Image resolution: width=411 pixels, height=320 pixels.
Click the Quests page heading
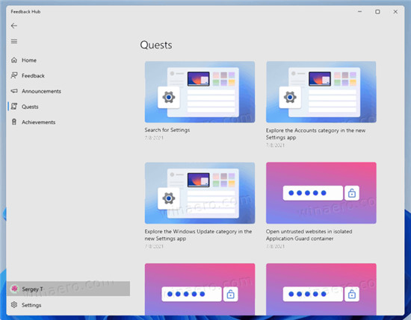click(x=156, y=45)
